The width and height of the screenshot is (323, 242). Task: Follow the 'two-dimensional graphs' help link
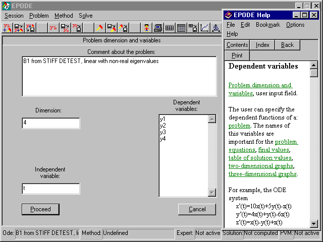[261, 166]
